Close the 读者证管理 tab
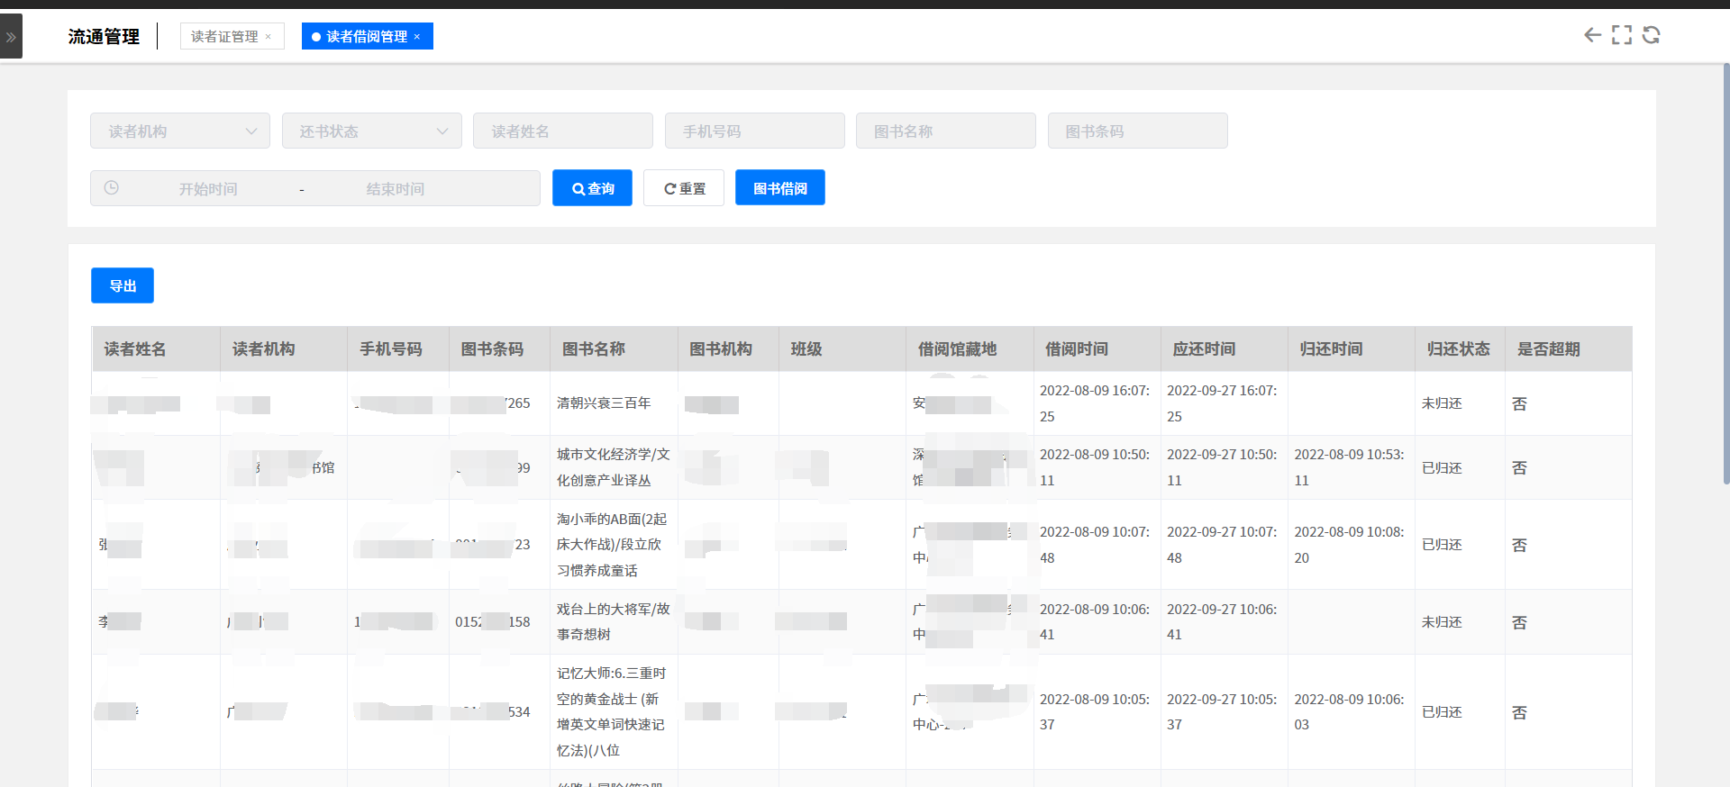The height and width of the screenshot is (787, 1730). [x=269, y=37]
